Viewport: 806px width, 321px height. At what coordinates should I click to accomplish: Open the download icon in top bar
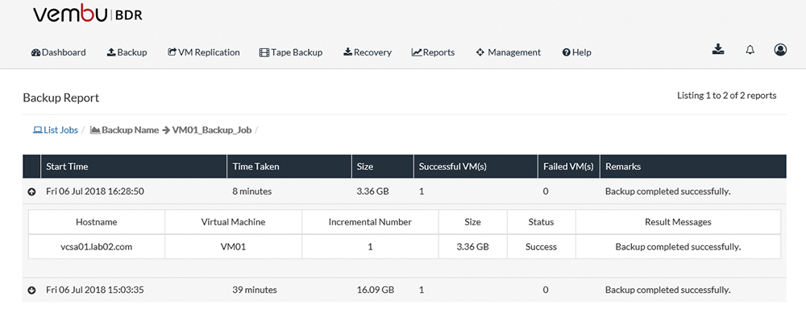(718, 49)
